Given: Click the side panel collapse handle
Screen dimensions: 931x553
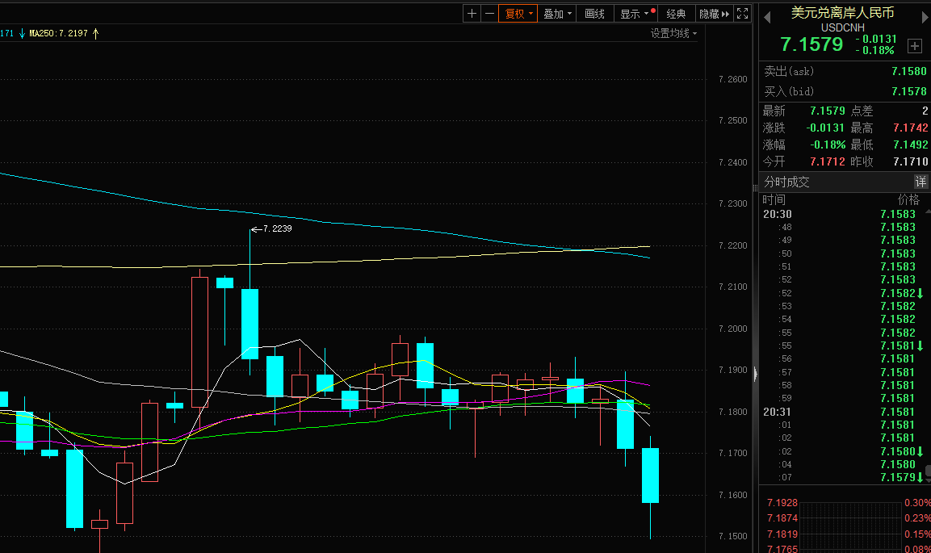Looking at the screenshot, I should pyautogui.click(x=756, y=374).
